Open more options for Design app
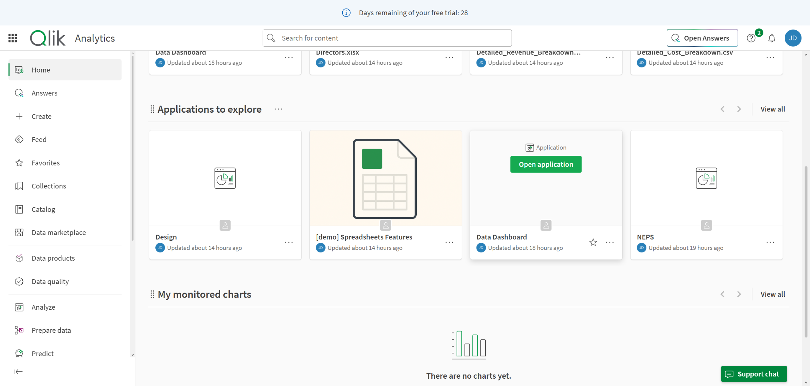This screenshot has width=810, height=386. [289, 242]
